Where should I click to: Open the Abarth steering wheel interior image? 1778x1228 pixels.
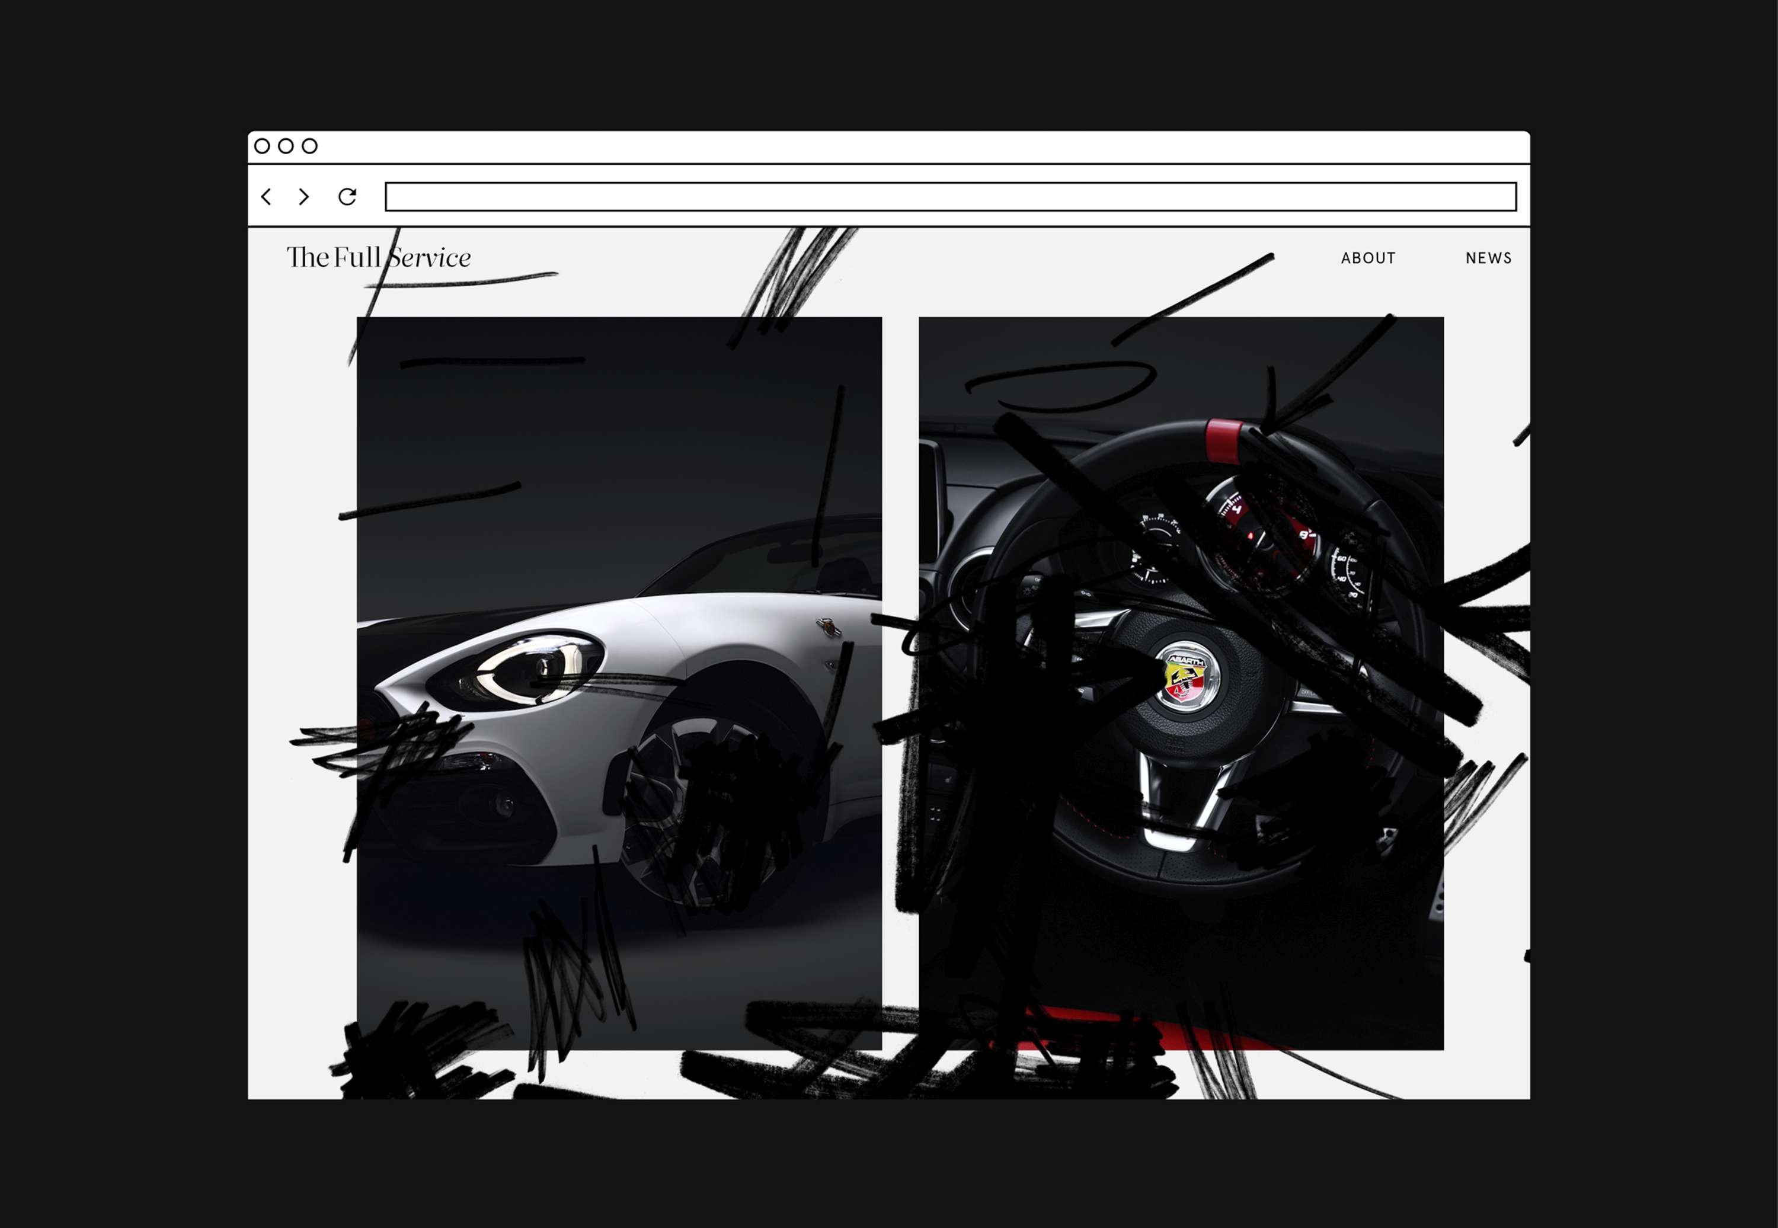1181,683
